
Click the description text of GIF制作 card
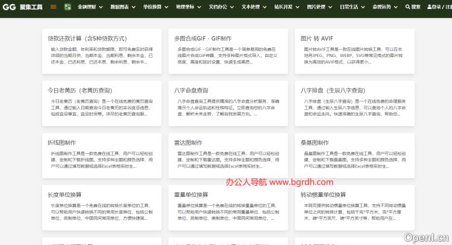[x=227, y=55]
